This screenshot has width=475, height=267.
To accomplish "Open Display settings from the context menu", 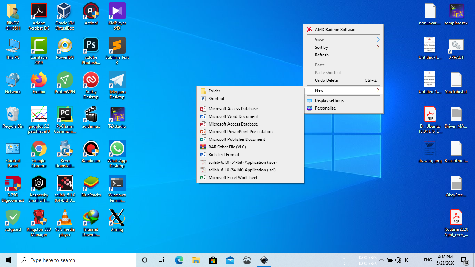I will [x=329, y=100].
